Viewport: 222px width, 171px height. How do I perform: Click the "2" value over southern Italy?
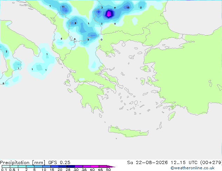tap(6, 52)
